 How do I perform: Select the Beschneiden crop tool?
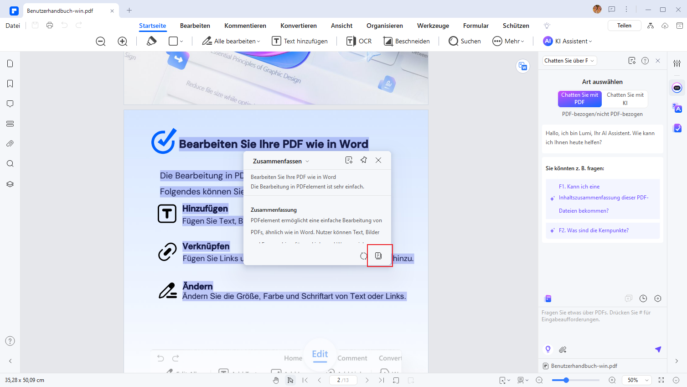(407, 41)
